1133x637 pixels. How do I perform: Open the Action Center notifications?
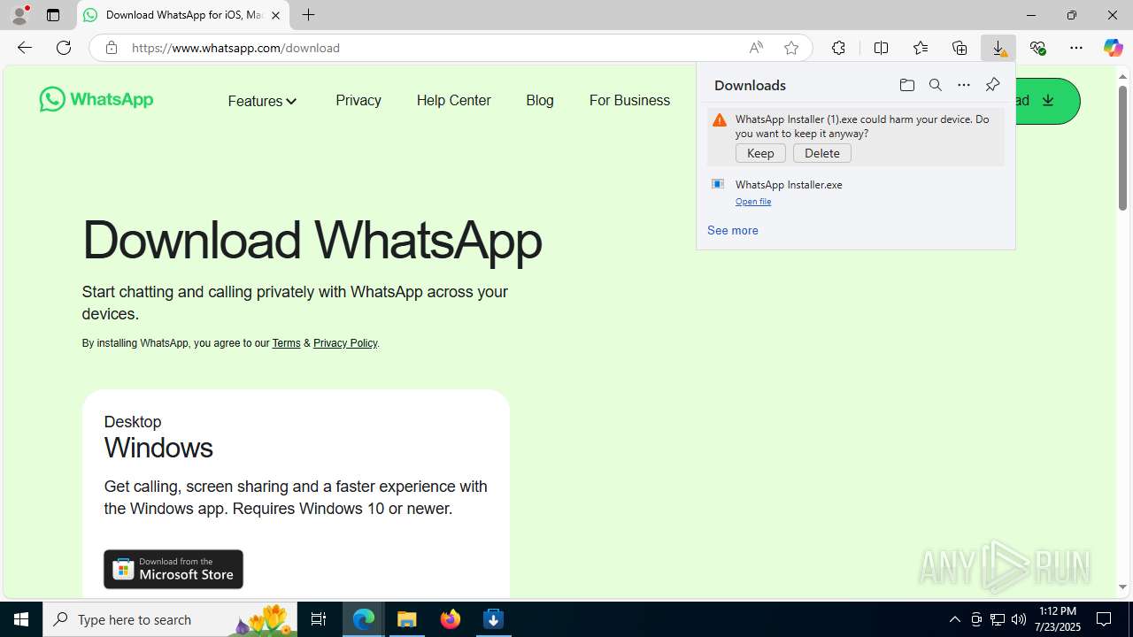pyautogui.click(x=1104, y=619)
